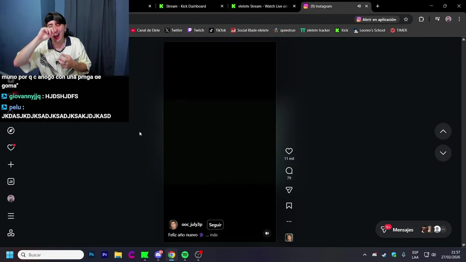Open the ooc_july3p profile name
Image resolution: width=466 pixels, height=262 pixels.
pyautogui.click(x=192, y=225)
